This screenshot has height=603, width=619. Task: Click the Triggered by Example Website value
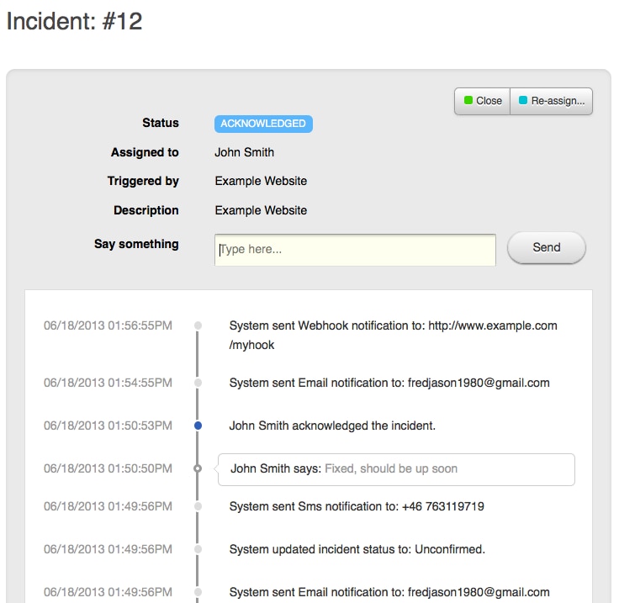pyautogui.click(x=261, y=181)
